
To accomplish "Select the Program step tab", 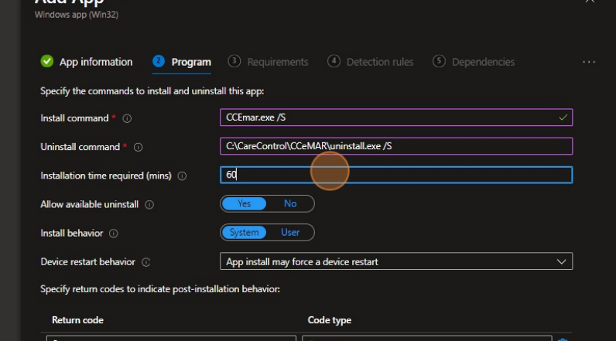I will pos(183,62).
